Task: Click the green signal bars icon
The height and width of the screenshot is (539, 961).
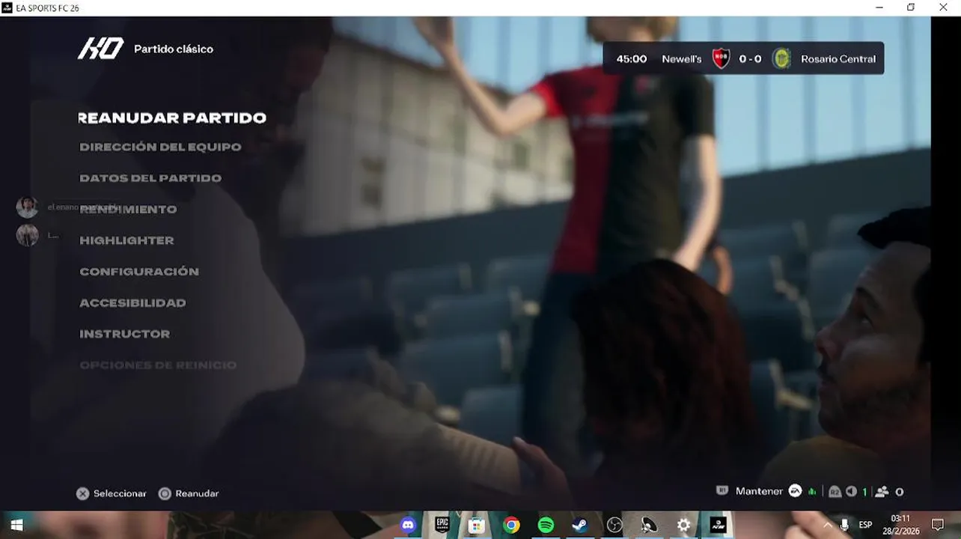Action: [812, 492]
